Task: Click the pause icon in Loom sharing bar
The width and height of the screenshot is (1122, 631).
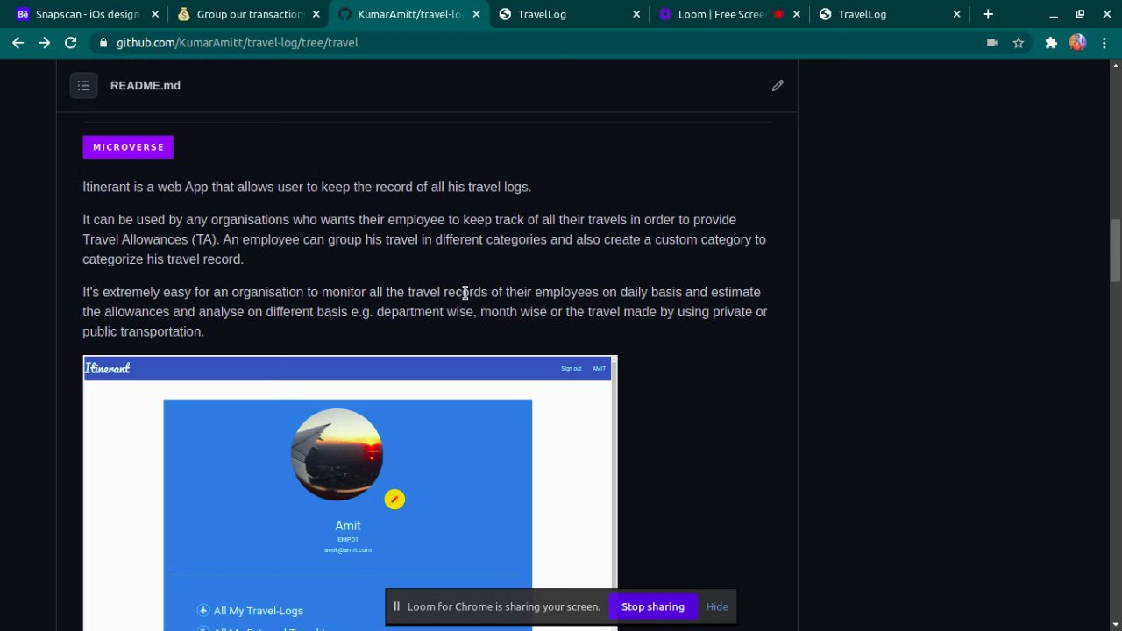Action: pos(396,606)
